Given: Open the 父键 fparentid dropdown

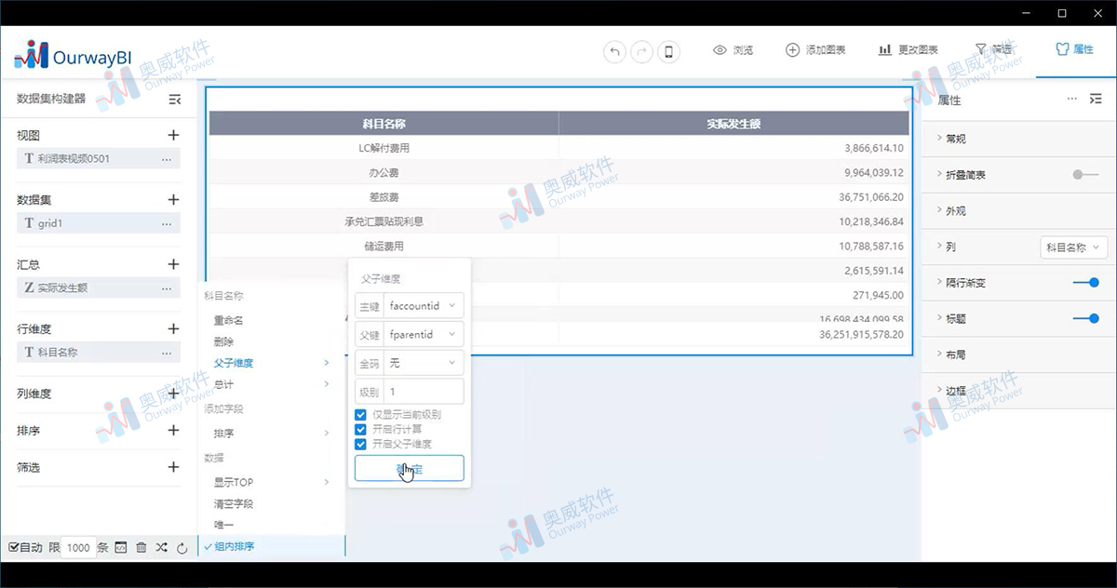Looking at the screenshot, I should 424,334.
